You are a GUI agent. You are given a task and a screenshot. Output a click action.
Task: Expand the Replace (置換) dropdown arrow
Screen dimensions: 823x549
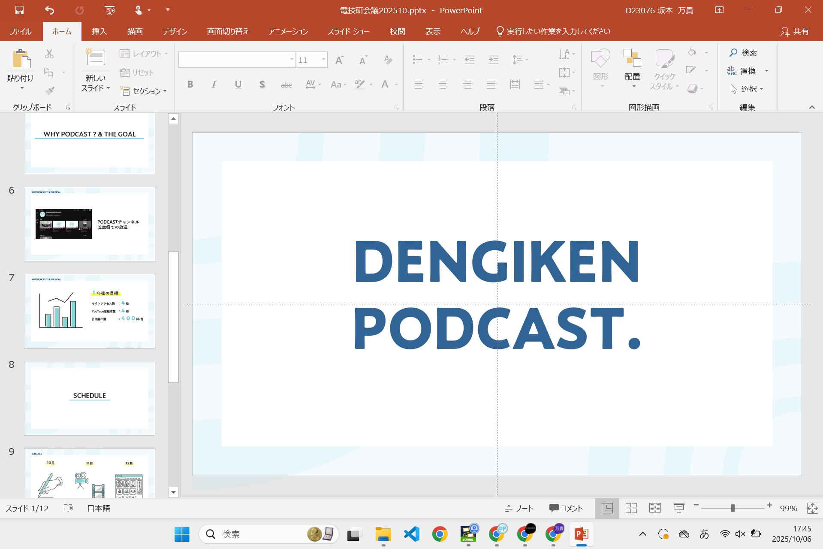pos(766,71)
